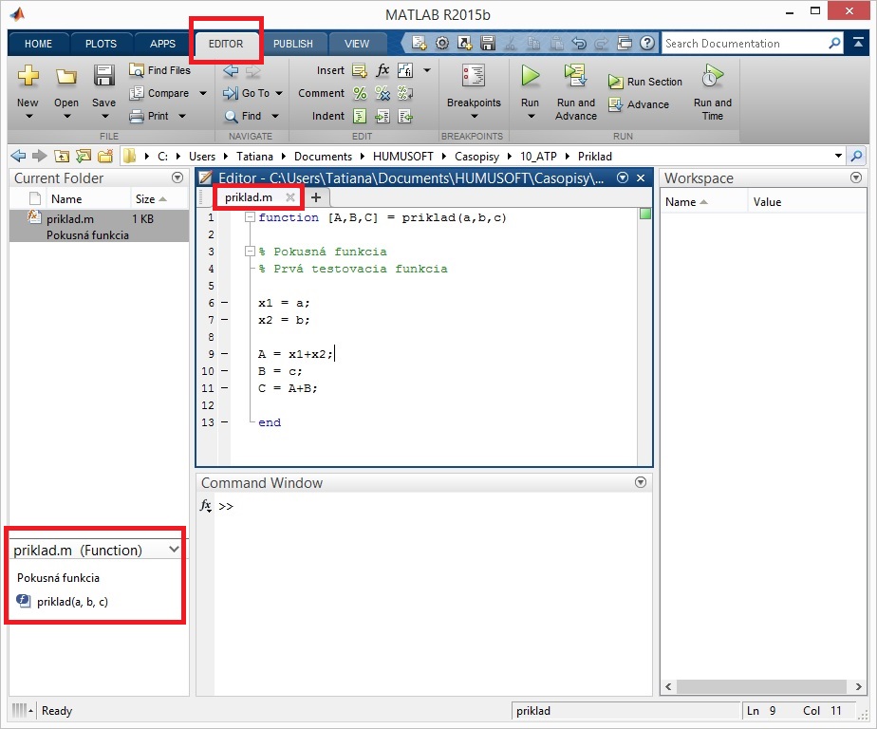
Task: Select the priklad.m editor tab
Action: click(x=249, y=196)
